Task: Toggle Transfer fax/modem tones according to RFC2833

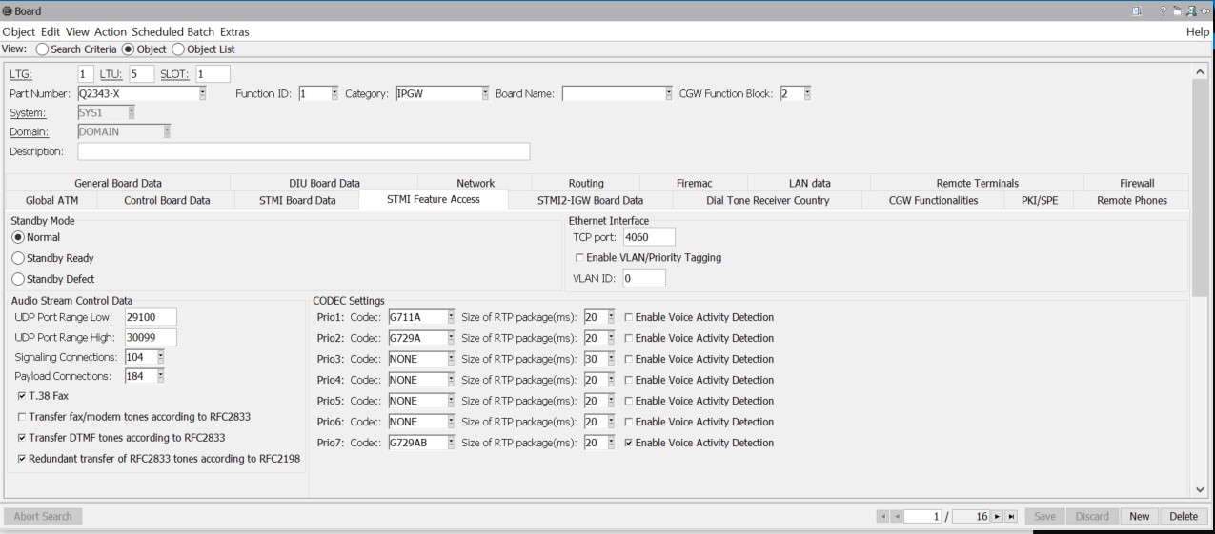Action: click(22, 417)
